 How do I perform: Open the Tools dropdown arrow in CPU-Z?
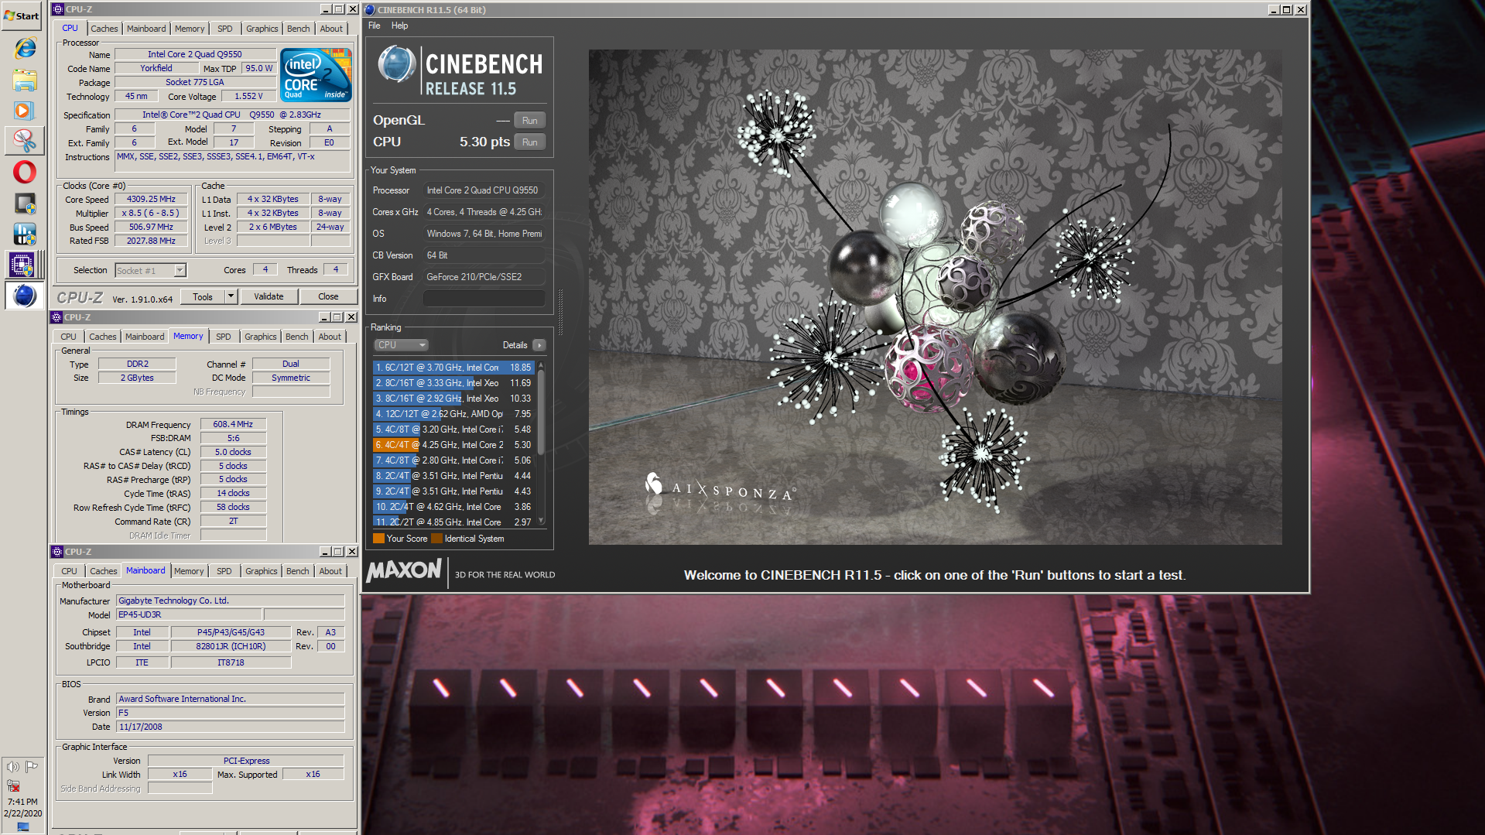pyautogui.click(x=230, y=296)
